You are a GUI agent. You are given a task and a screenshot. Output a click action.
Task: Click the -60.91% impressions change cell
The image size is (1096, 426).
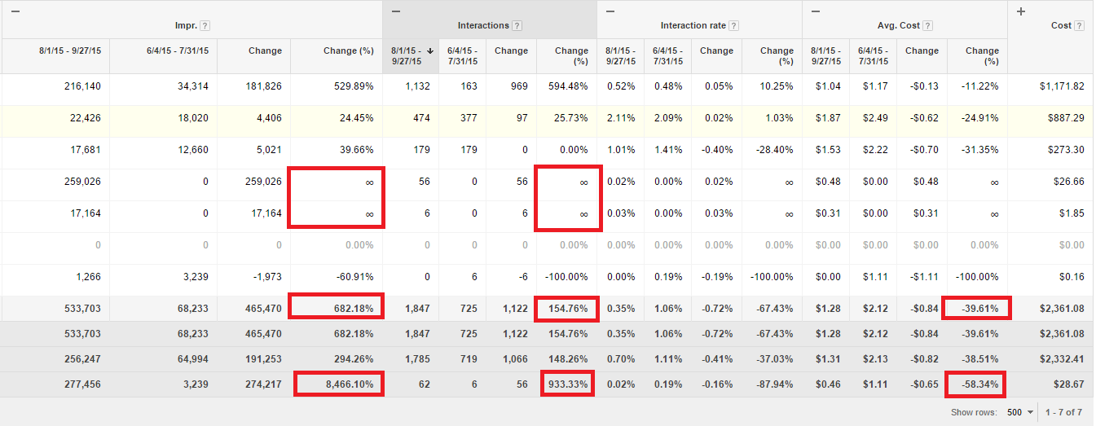coord(354,277)
